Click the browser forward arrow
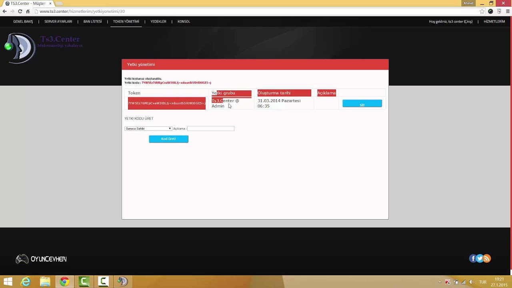This screenshot has height=288, width=512. pyautogui.click(x=12, y=11)
